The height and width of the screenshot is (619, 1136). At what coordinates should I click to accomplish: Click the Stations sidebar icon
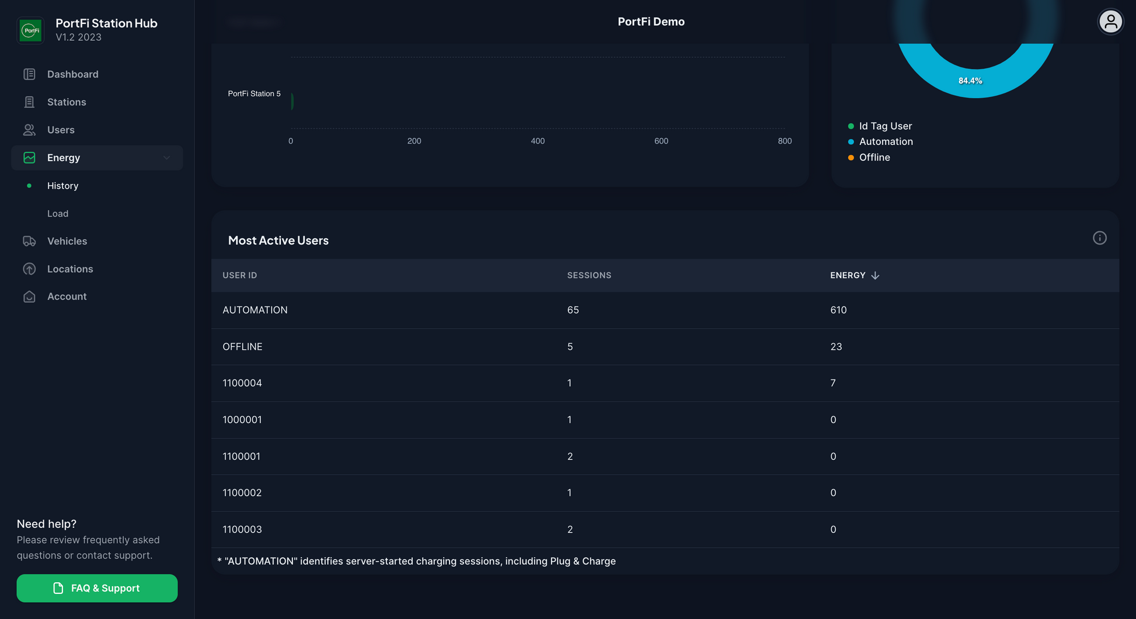(29, 102)
